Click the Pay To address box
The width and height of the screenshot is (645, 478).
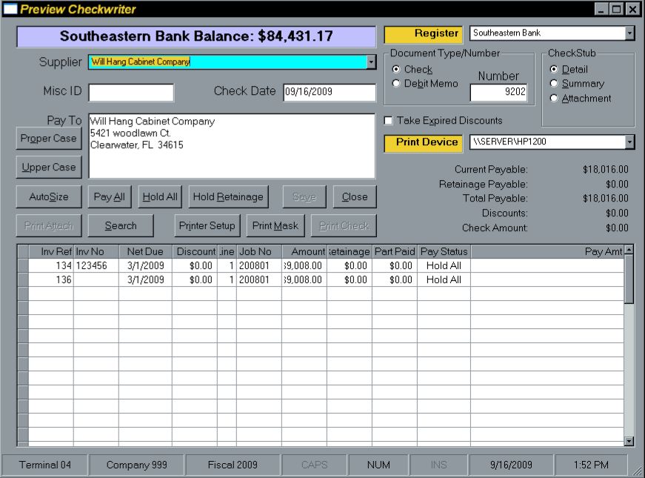232,146
